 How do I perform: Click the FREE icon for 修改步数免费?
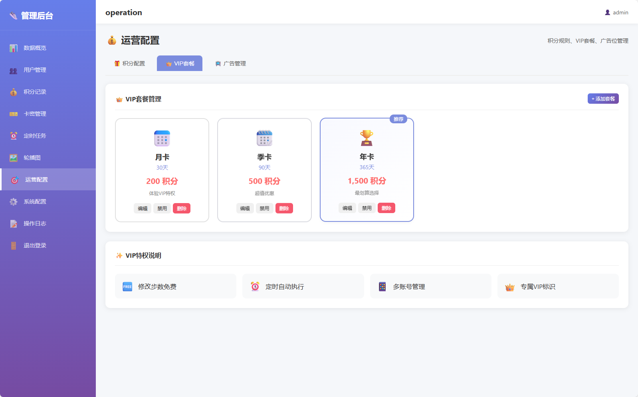(127, 286)
